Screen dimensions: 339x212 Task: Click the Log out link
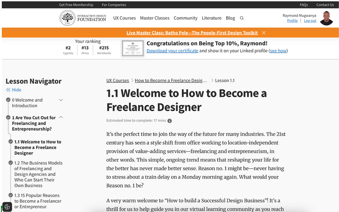[310, 21]
